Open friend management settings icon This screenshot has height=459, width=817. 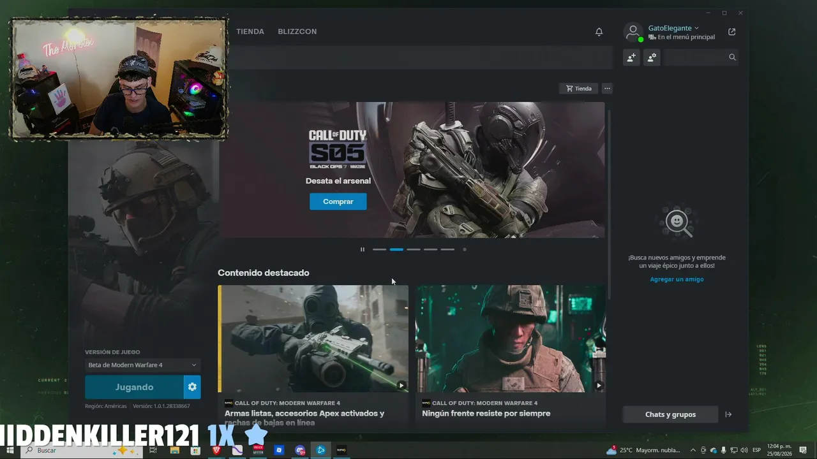tap(652, 57)
